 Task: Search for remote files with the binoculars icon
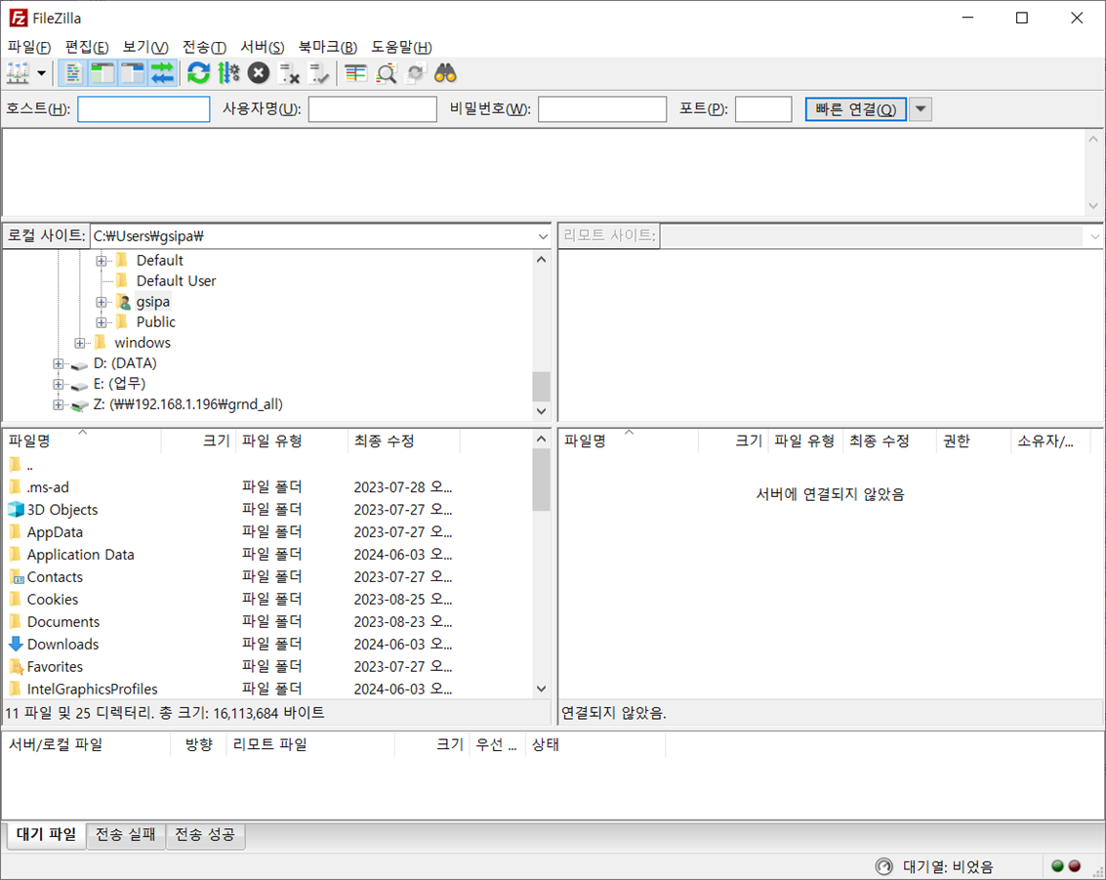[444, 73]
